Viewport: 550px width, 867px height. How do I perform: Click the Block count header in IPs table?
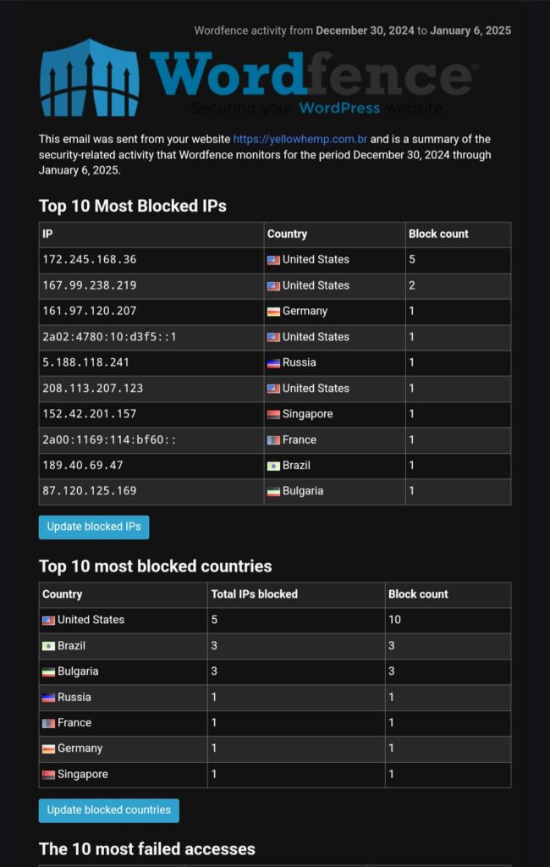click(x=438, y=234)
